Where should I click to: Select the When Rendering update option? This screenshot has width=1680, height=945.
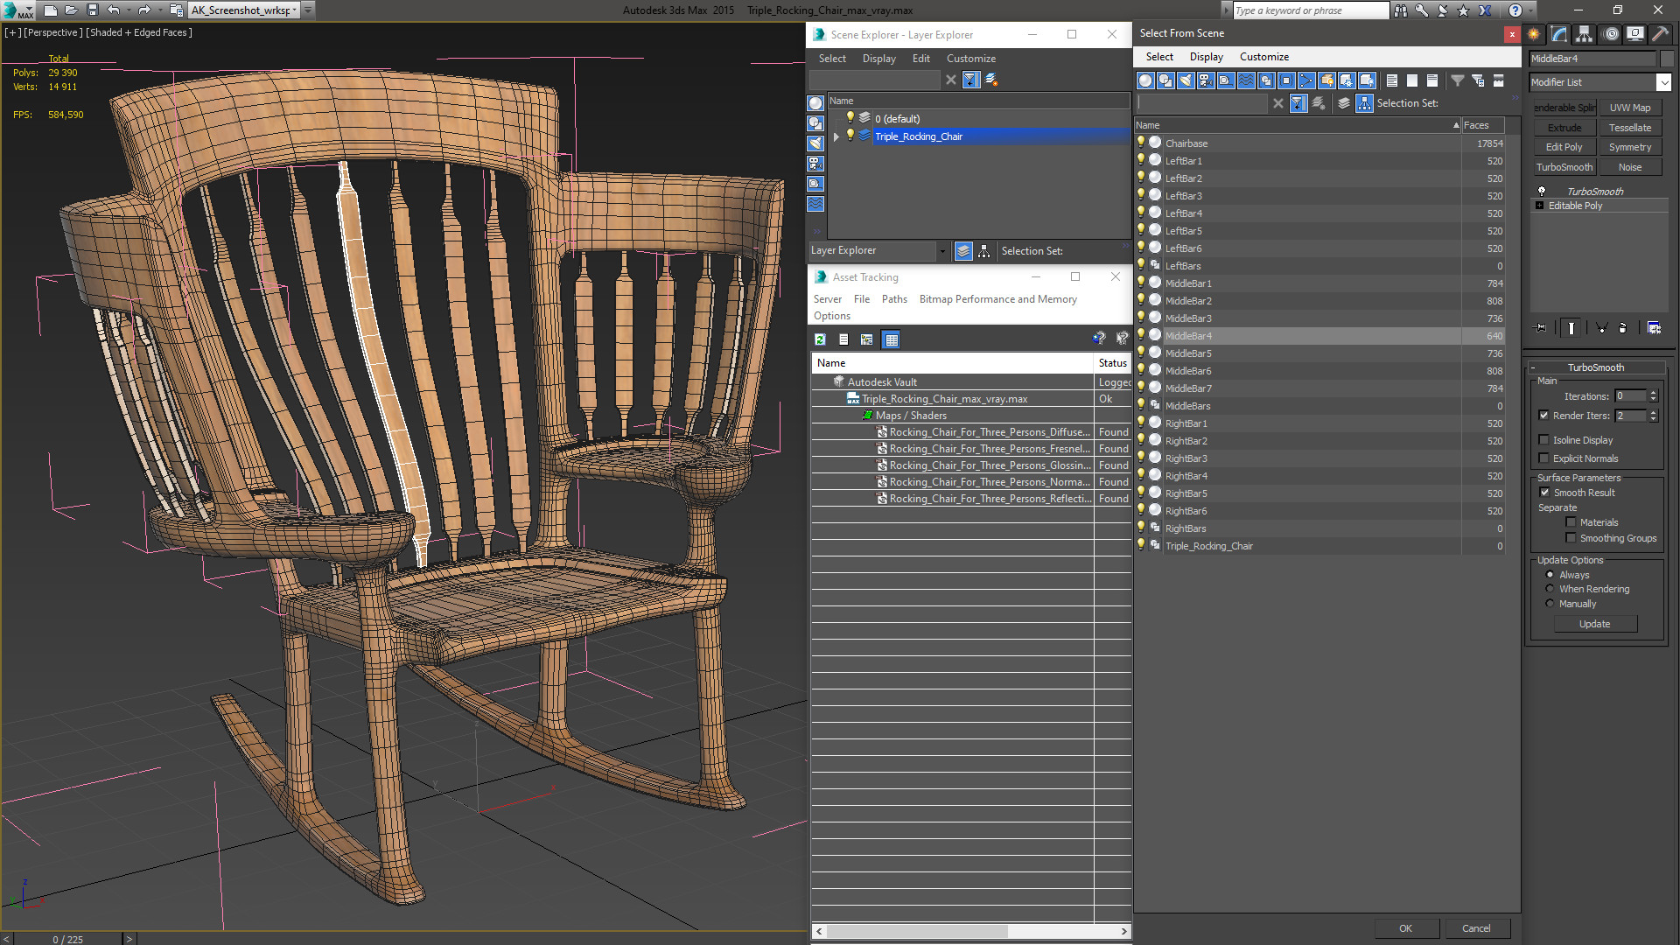tap(1550, 589)
